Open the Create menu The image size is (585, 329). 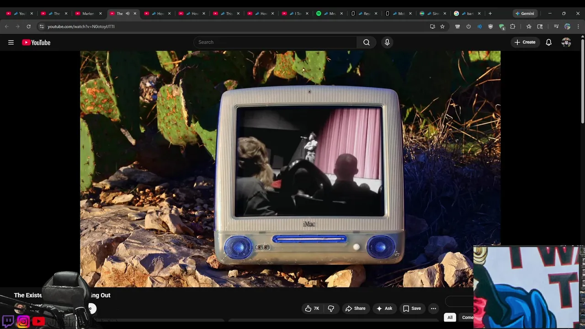[x=525, y=42]
